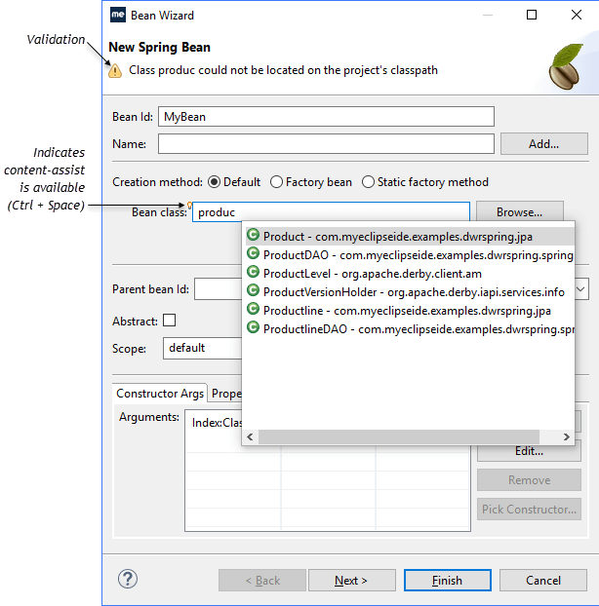The height and width of the screenshot is (606, 599).
Task: Click the class icon next to ProductLevel
Action: point(253,272)
